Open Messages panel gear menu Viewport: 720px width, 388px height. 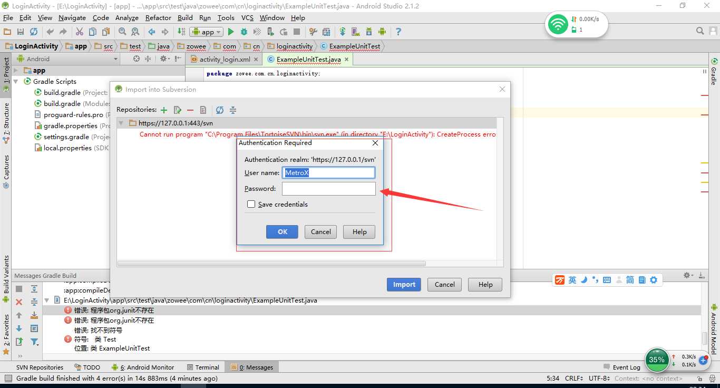tap(688, 275)
